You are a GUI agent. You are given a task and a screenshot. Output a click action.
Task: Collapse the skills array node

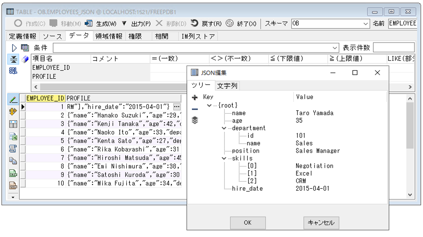point(224,158)
